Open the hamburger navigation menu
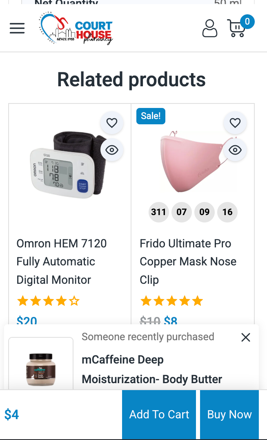 coord(17,28)
